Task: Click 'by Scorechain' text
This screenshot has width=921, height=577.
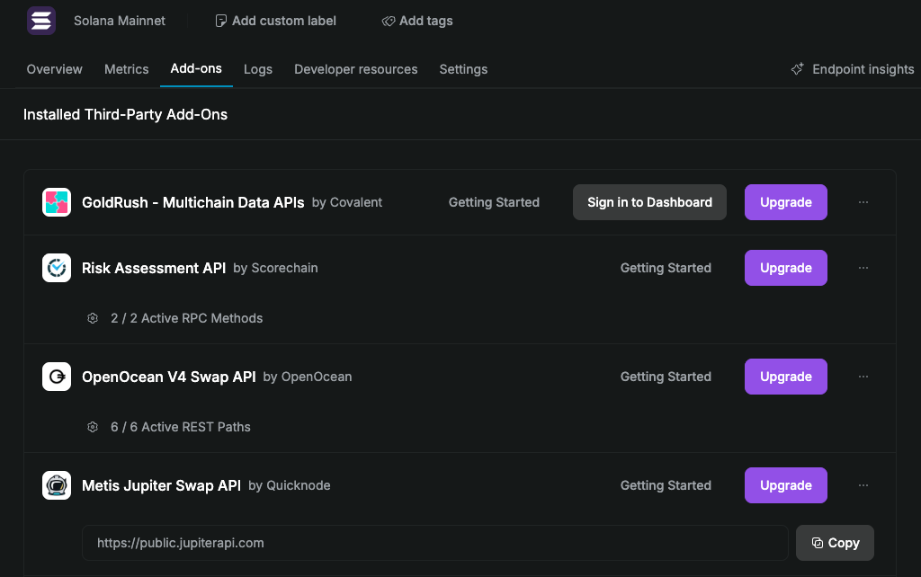Action: click(275, 268)
